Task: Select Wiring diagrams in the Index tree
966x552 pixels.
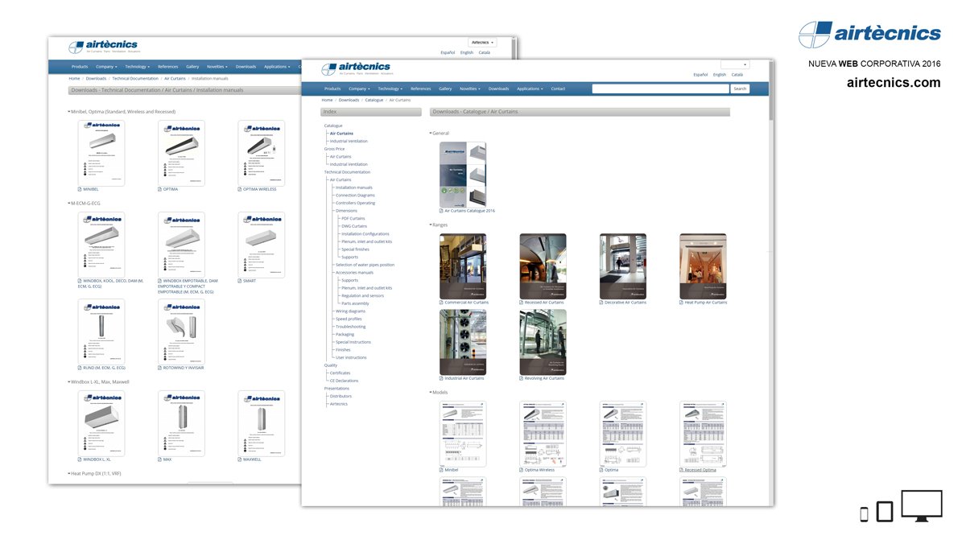Action: point(350,311)
